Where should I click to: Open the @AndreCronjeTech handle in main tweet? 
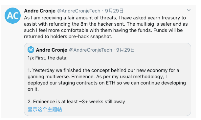(78, 11)
